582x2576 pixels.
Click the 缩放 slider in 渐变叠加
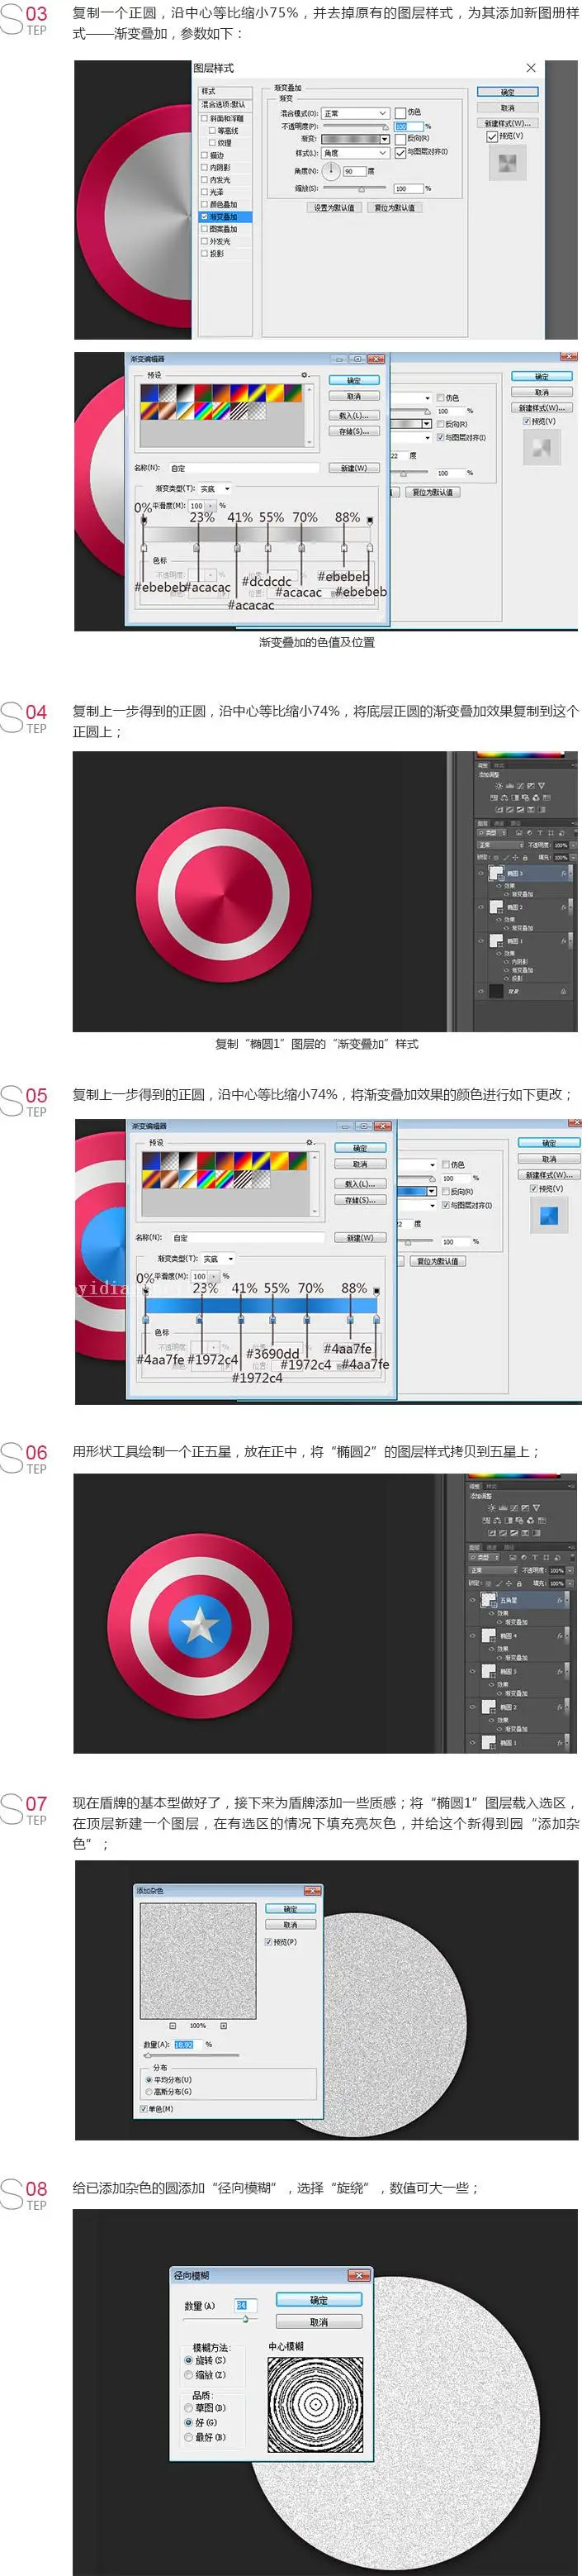[x=354, y=188]
